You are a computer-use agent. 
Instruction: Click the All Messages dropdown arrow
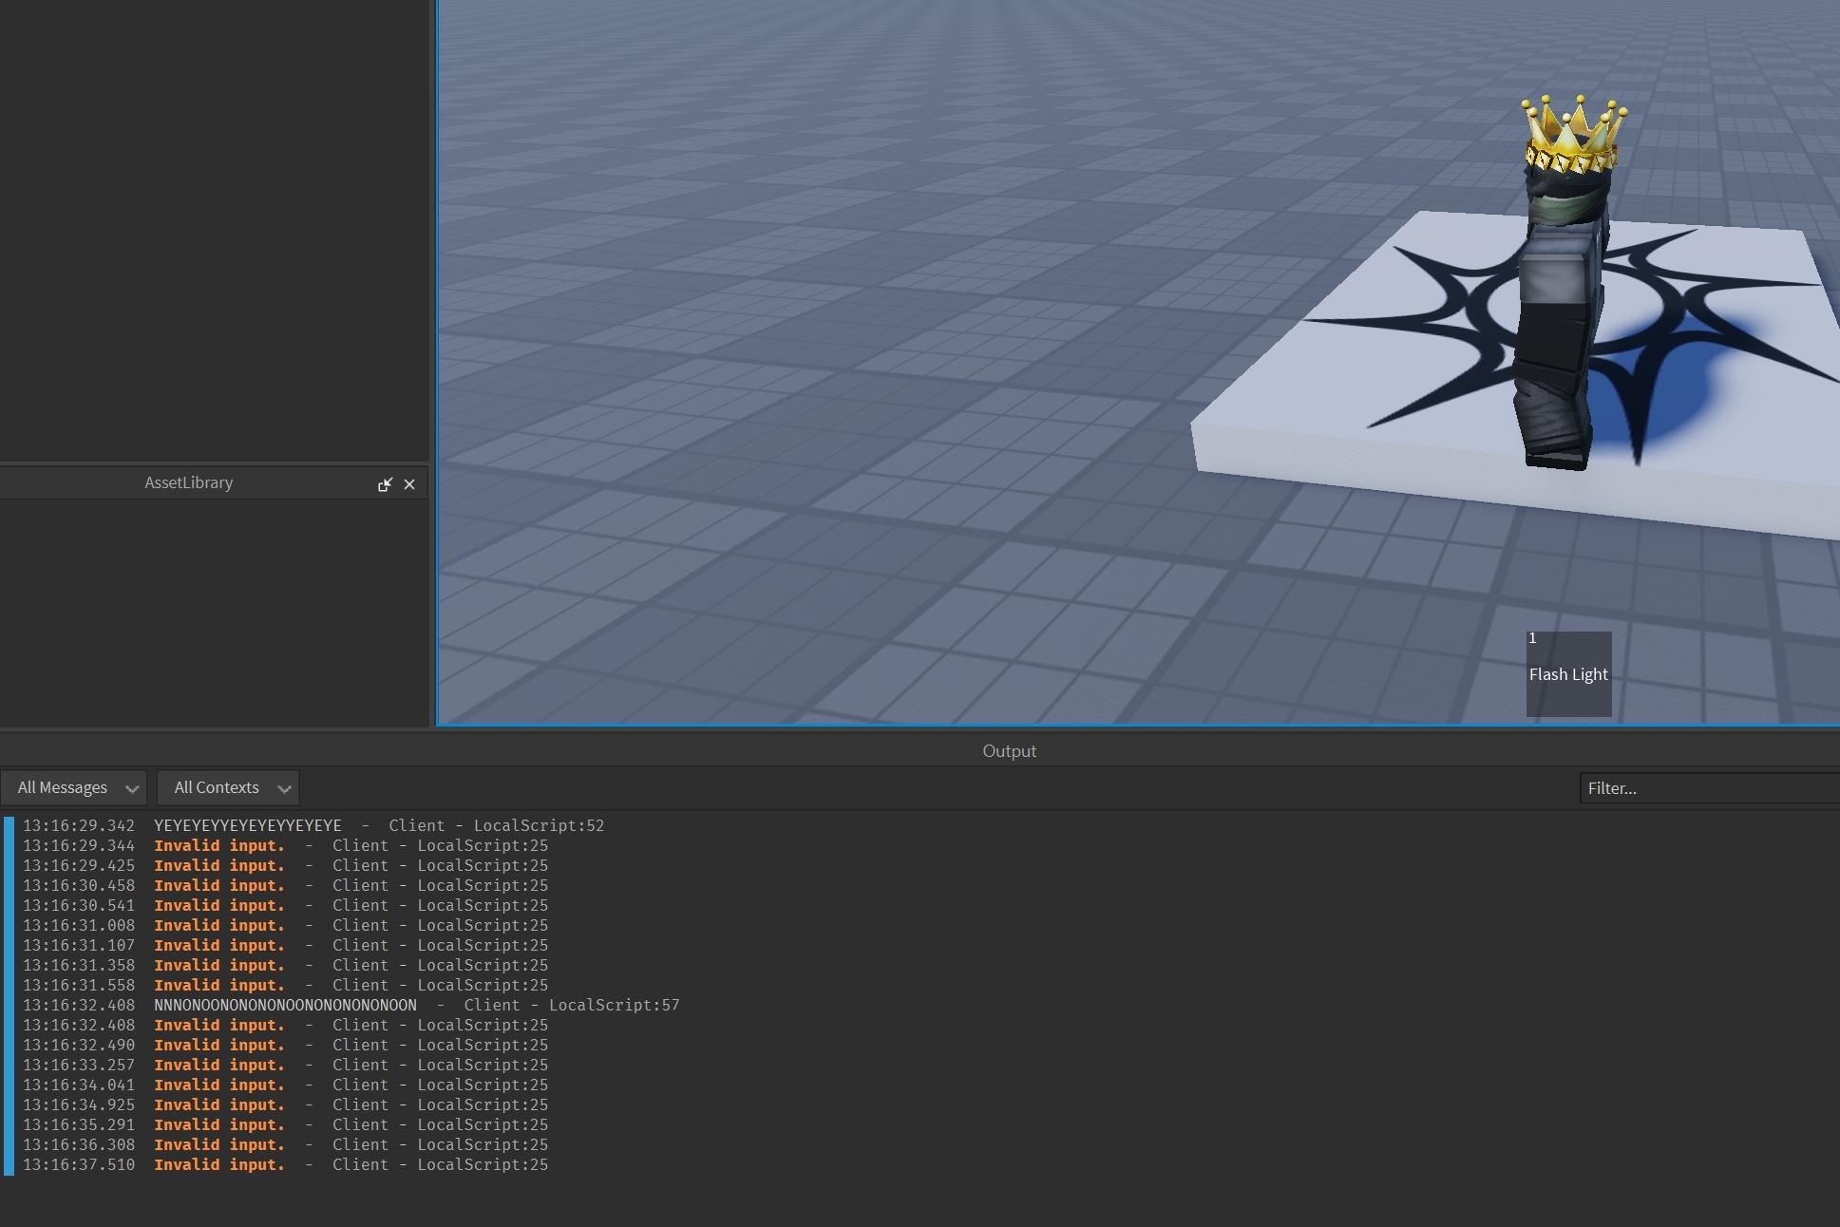[132, 788]
